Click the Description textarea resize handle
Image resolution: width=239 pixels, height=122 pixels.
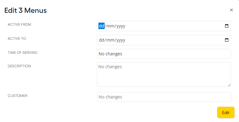coord(229,85)
